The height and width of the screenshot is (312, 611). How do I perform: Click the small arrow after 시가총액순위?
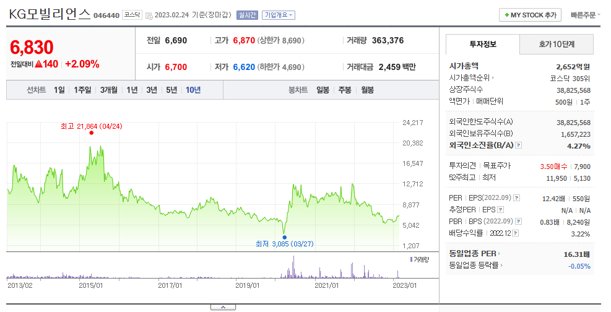click(x=493, y=78)
